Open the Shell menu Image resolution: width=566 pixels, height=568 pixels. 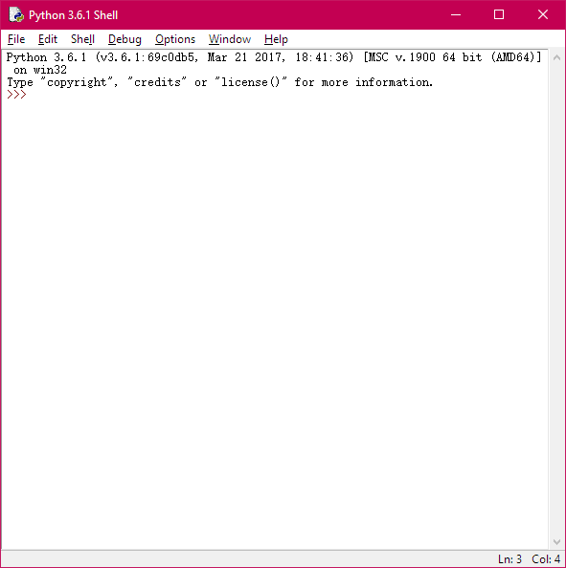pos(82,39)
